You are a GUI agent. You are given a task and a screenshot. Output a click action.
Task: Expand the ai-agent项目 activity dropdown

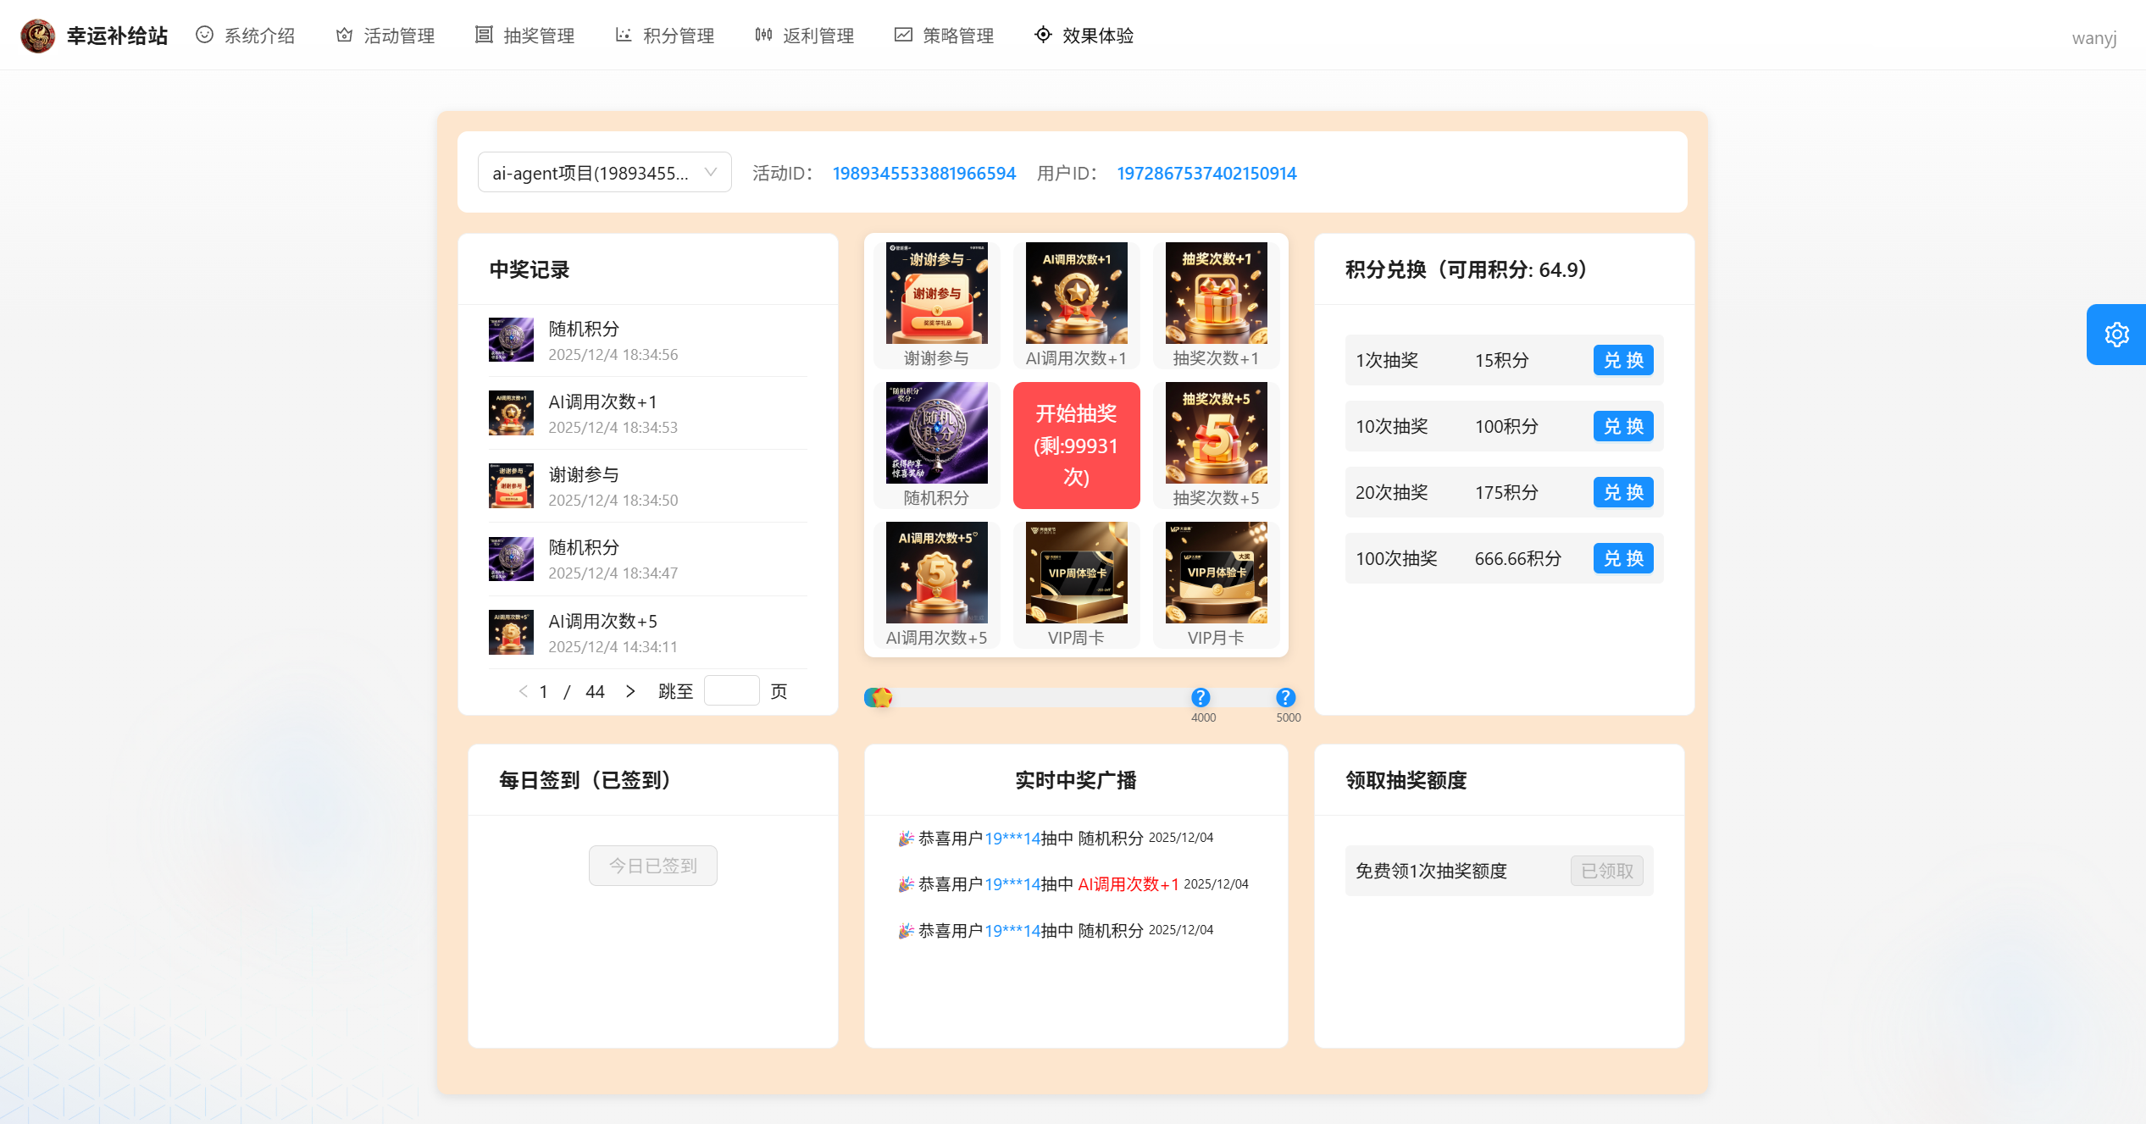pos(604,173)
